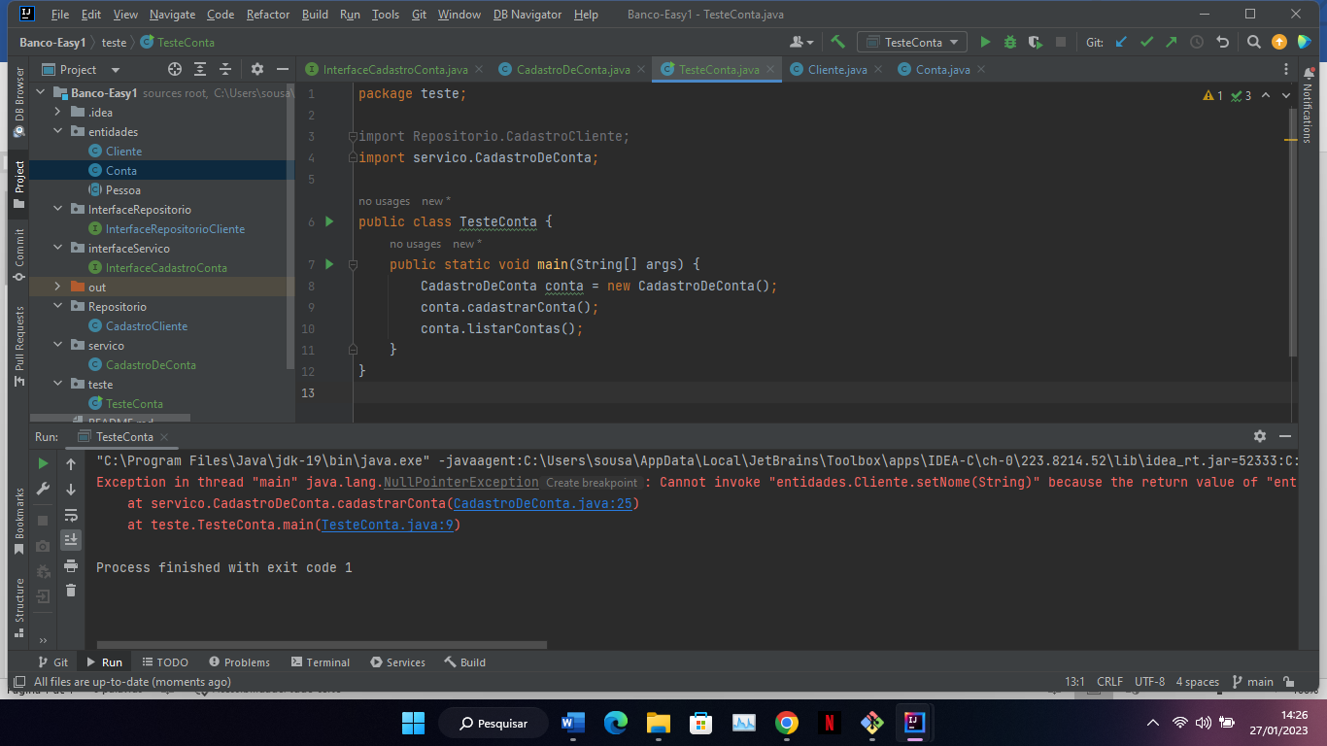Open the editor tabs kebab menu
Viewport: 1327px width, 746px height.
1287,70
